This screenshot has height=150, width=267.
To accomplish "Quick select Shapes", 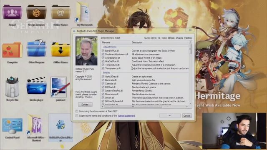I will [179, 38].
